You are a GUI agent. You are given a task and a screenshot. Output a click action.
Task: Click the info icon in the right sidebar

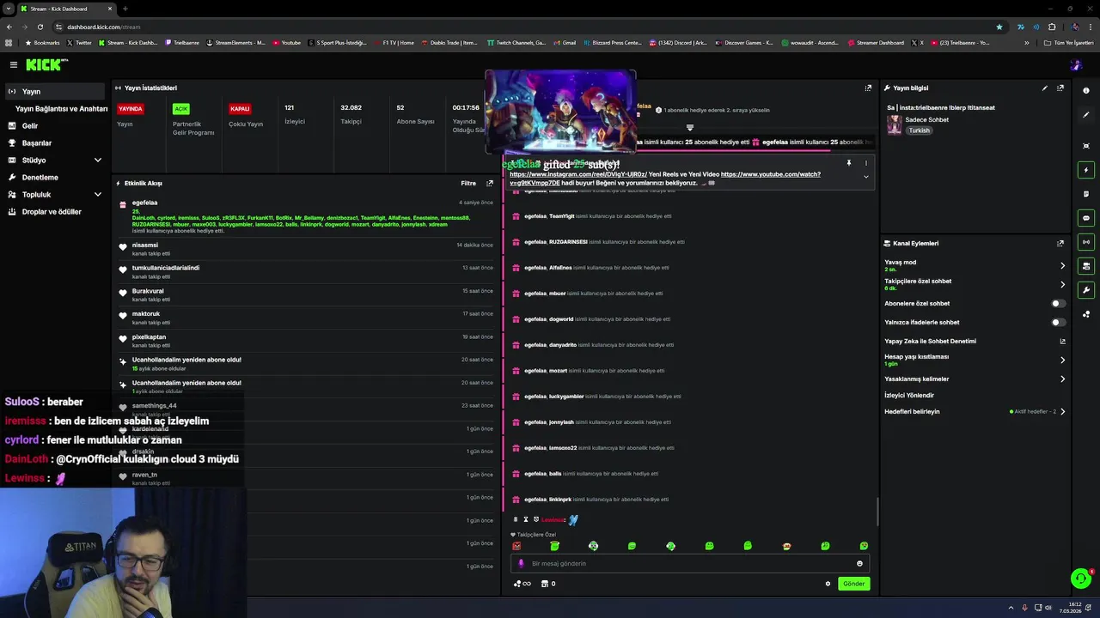[x=1086, y=91]
